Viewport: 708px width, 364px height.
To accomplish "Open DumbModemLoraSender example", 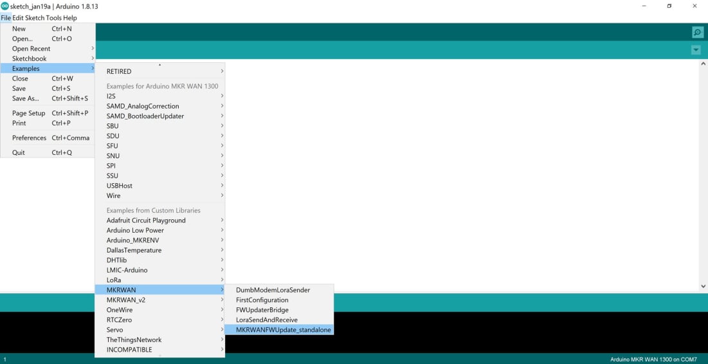I will pos(273,290).
